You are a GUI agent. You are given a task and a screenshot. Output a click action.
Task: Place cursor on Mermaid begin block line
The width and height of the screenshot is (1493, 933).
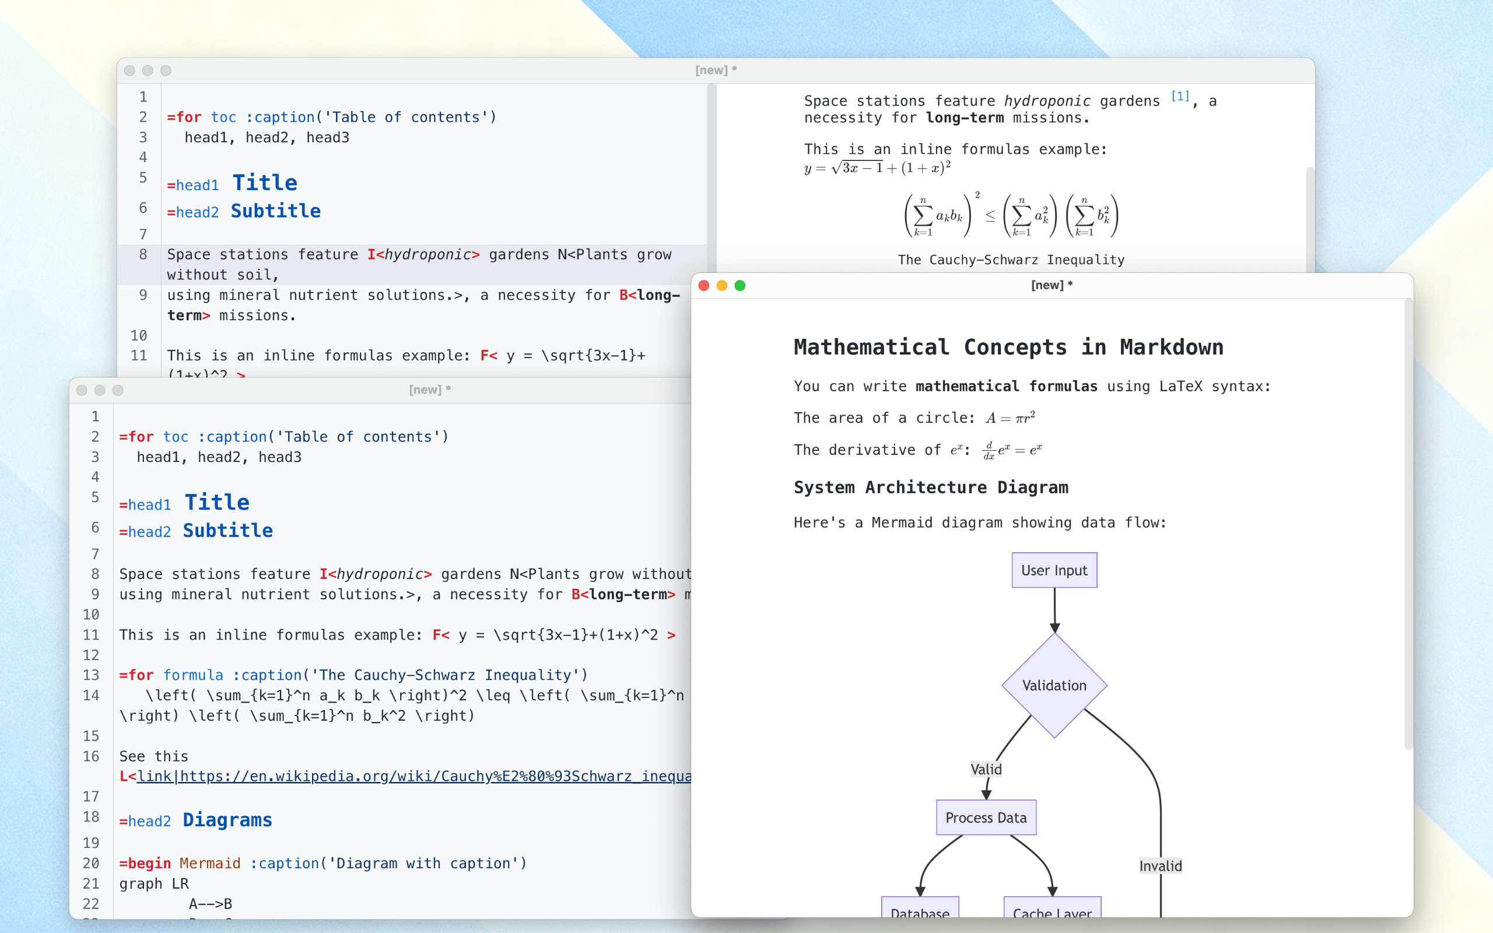[x=323, y=863]
